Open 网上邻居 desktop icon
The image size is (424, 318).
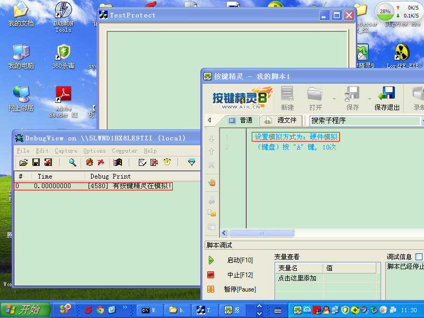(x=21, y=99)
